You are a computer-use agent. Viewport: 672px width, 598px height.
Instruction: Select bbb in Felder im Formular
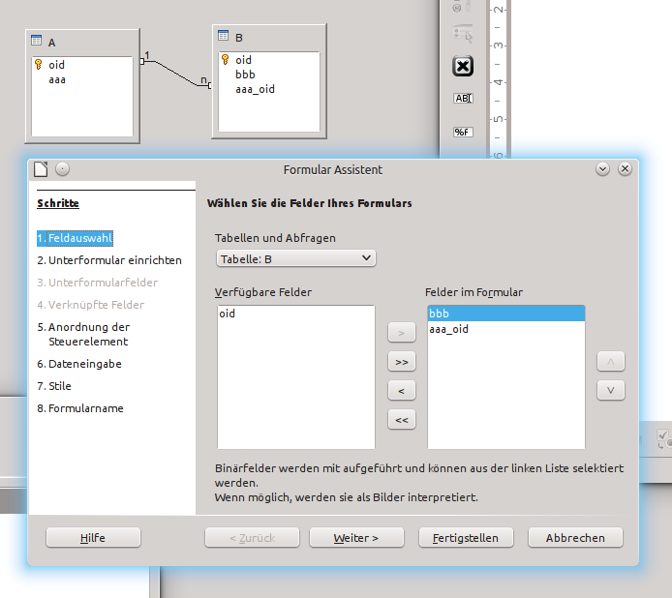(506, 314)
